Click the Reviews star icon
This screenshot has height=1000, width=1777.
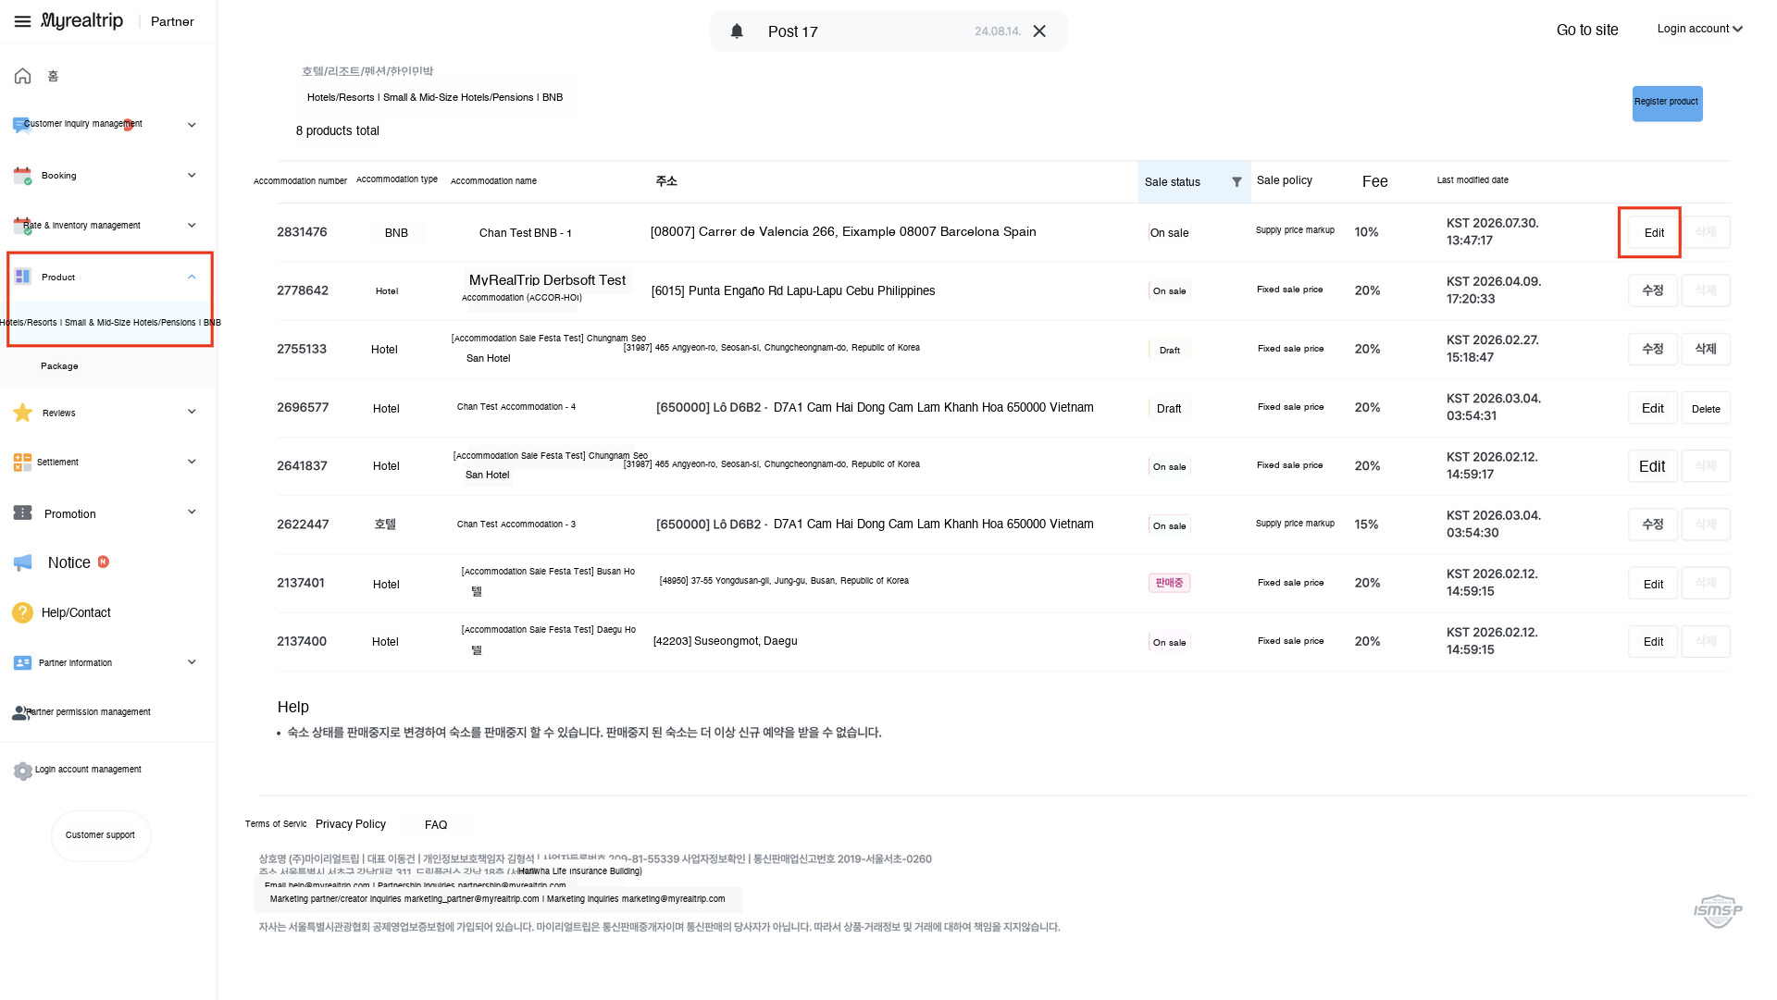23,413
